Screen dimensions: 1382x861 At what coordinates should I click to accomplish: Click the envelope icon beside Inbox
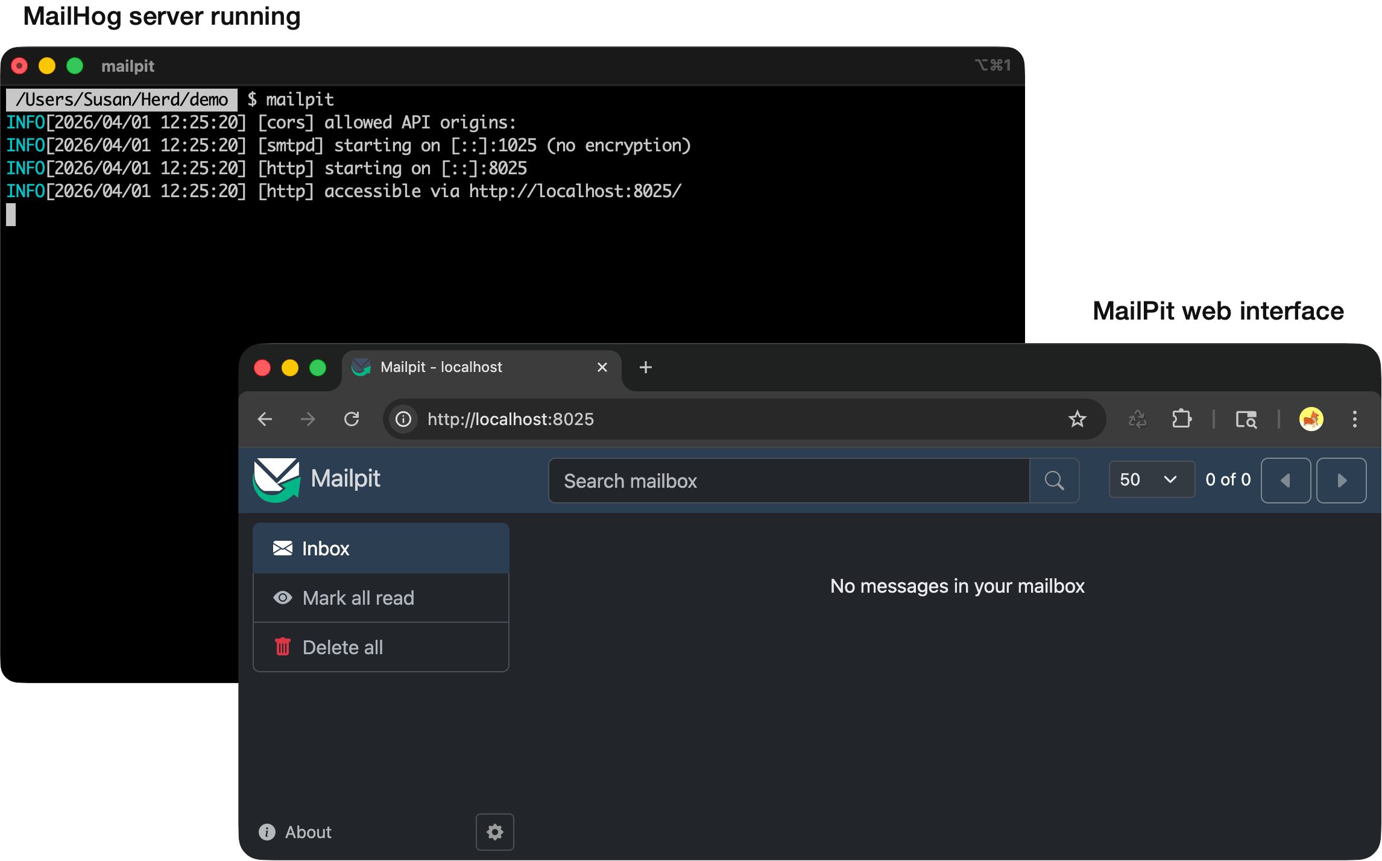[x=283, y=548]
